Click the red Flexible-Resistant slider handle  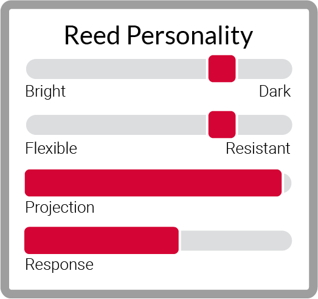click(222, 125)
